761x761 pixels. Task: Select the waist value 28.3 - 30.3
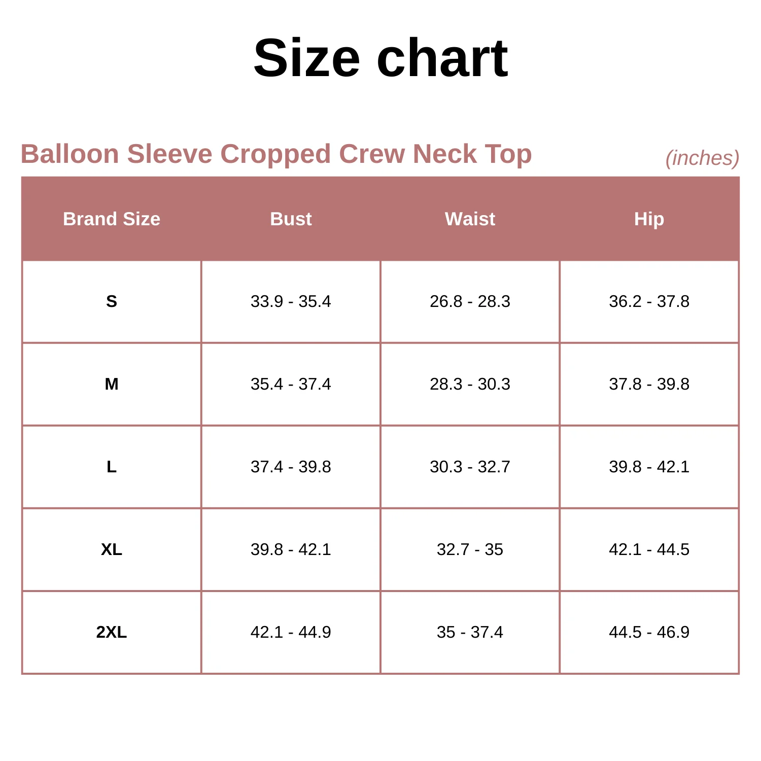470,384
